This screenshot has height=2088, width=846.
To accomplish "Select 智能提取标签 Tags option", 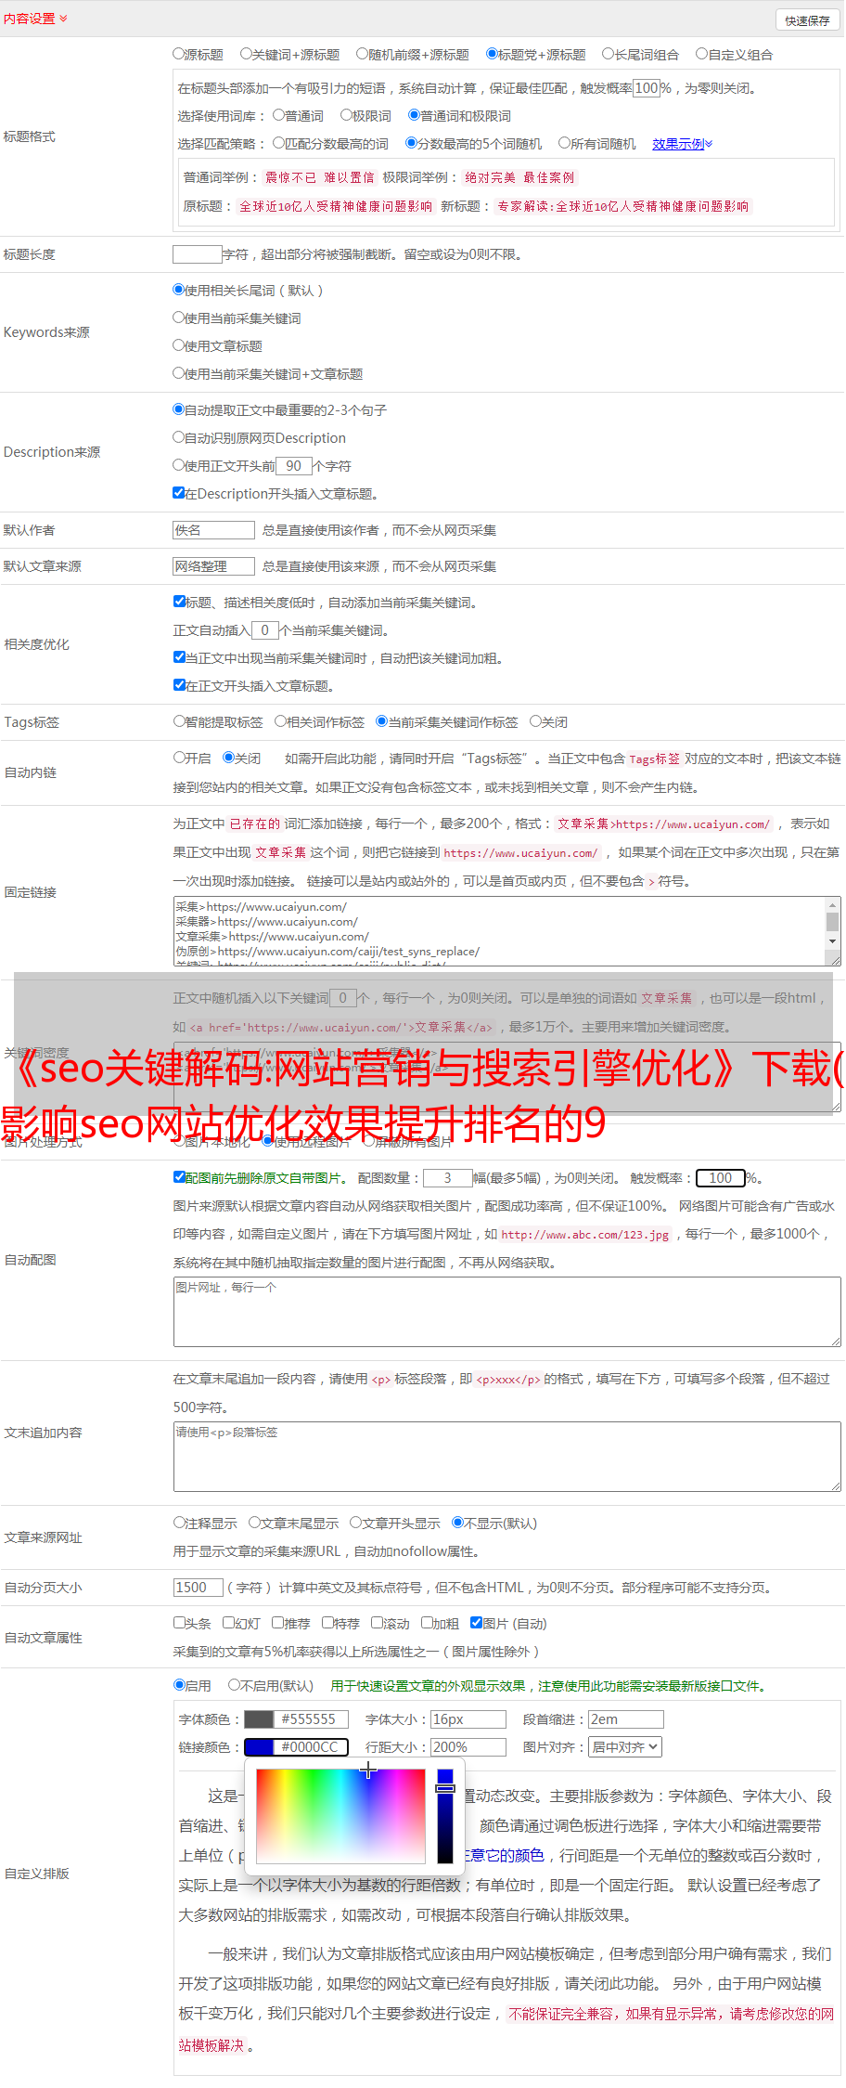I will click(x=179, y=721).
